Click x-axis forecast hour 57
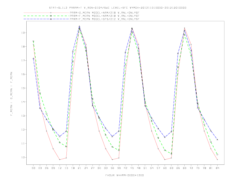The height and width of the screenshot is (183, 237). click(x=158, y=168)
